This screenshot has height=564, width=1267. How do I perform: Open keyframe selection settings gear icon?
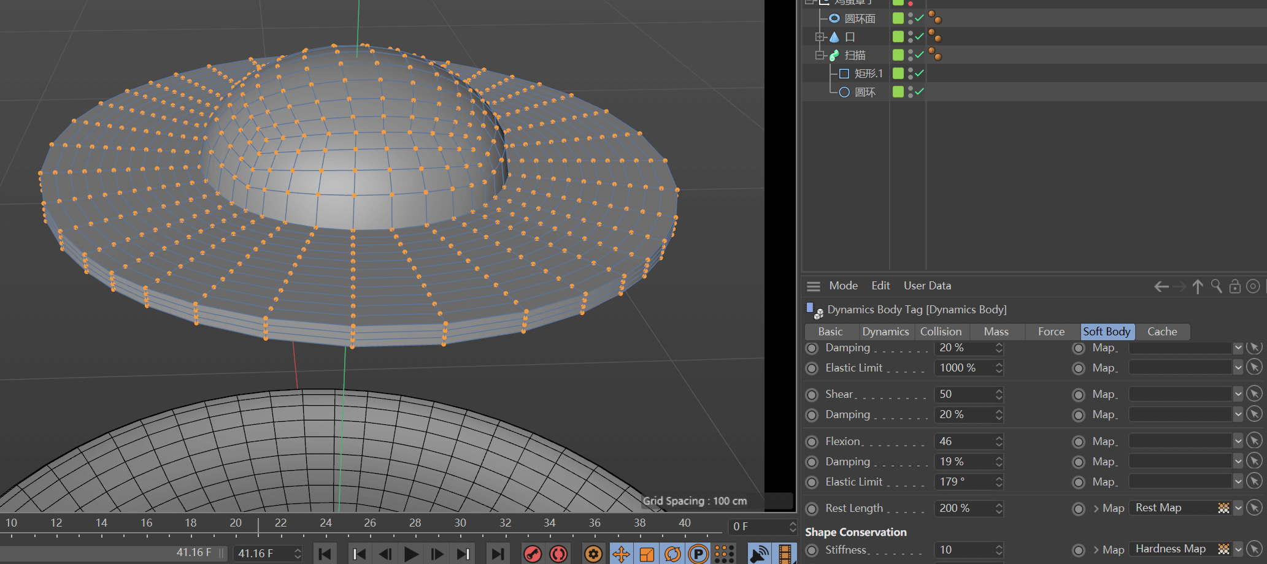pos(593,554)
